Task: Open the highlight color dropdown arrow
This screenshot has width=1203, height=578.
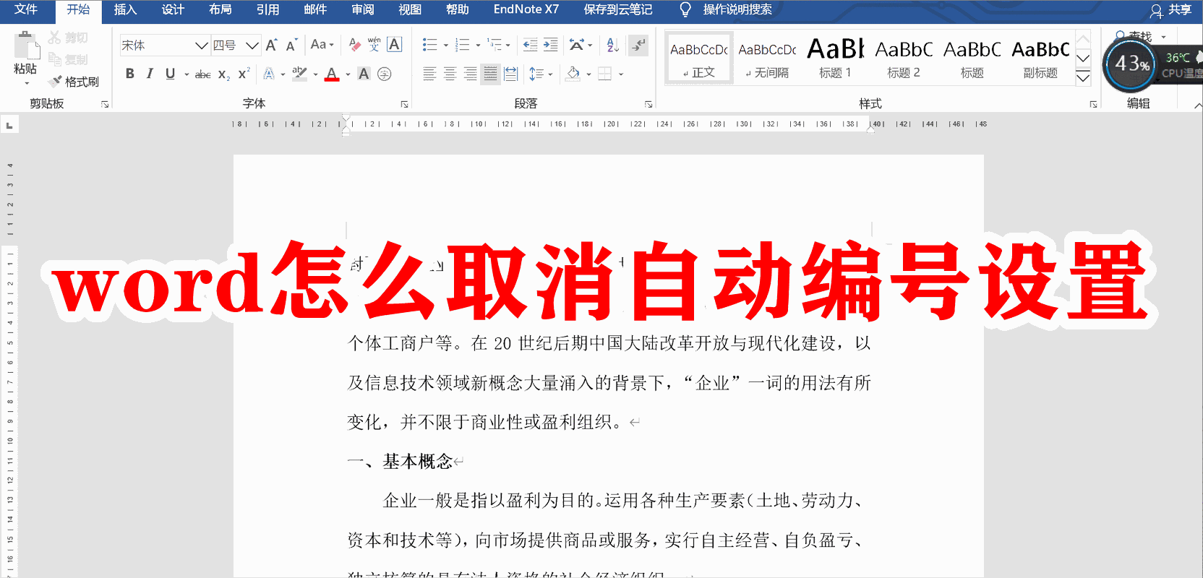Action: point(315,74)
